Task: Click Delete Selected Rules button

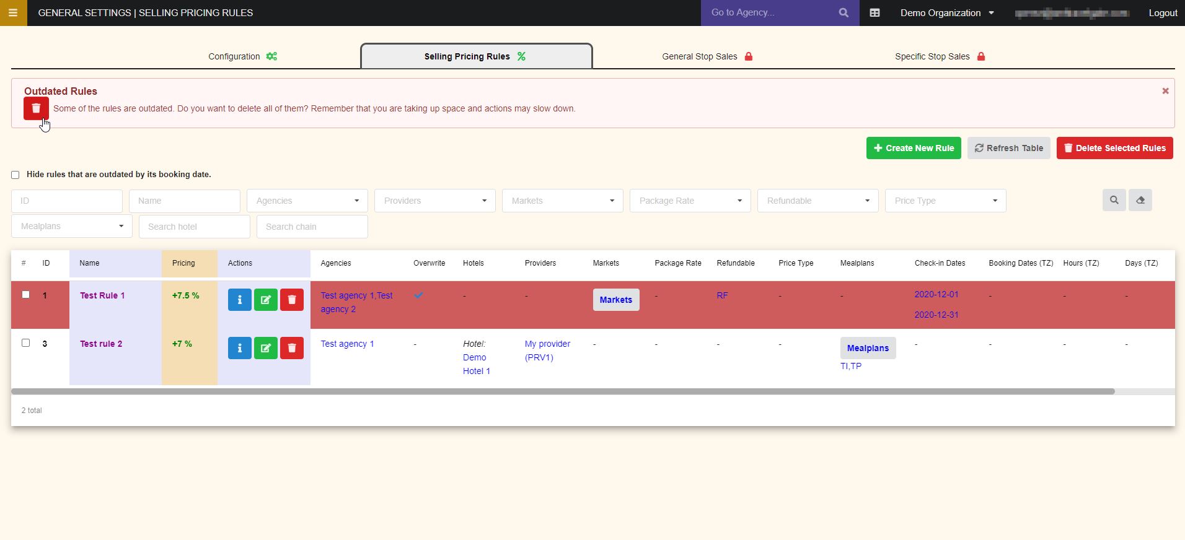Action: [x=1114, y=148]
